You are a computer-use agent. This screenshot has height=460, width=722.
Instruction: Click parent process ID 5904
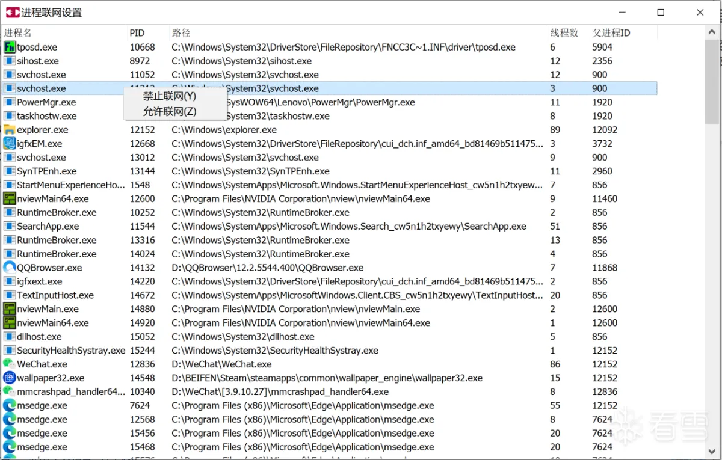coord(602,47)
